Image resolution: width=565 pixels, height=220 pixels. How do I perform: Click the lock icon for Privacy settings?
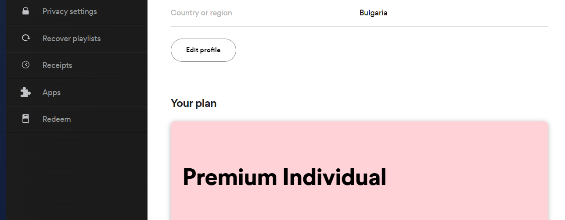(26, 11)
